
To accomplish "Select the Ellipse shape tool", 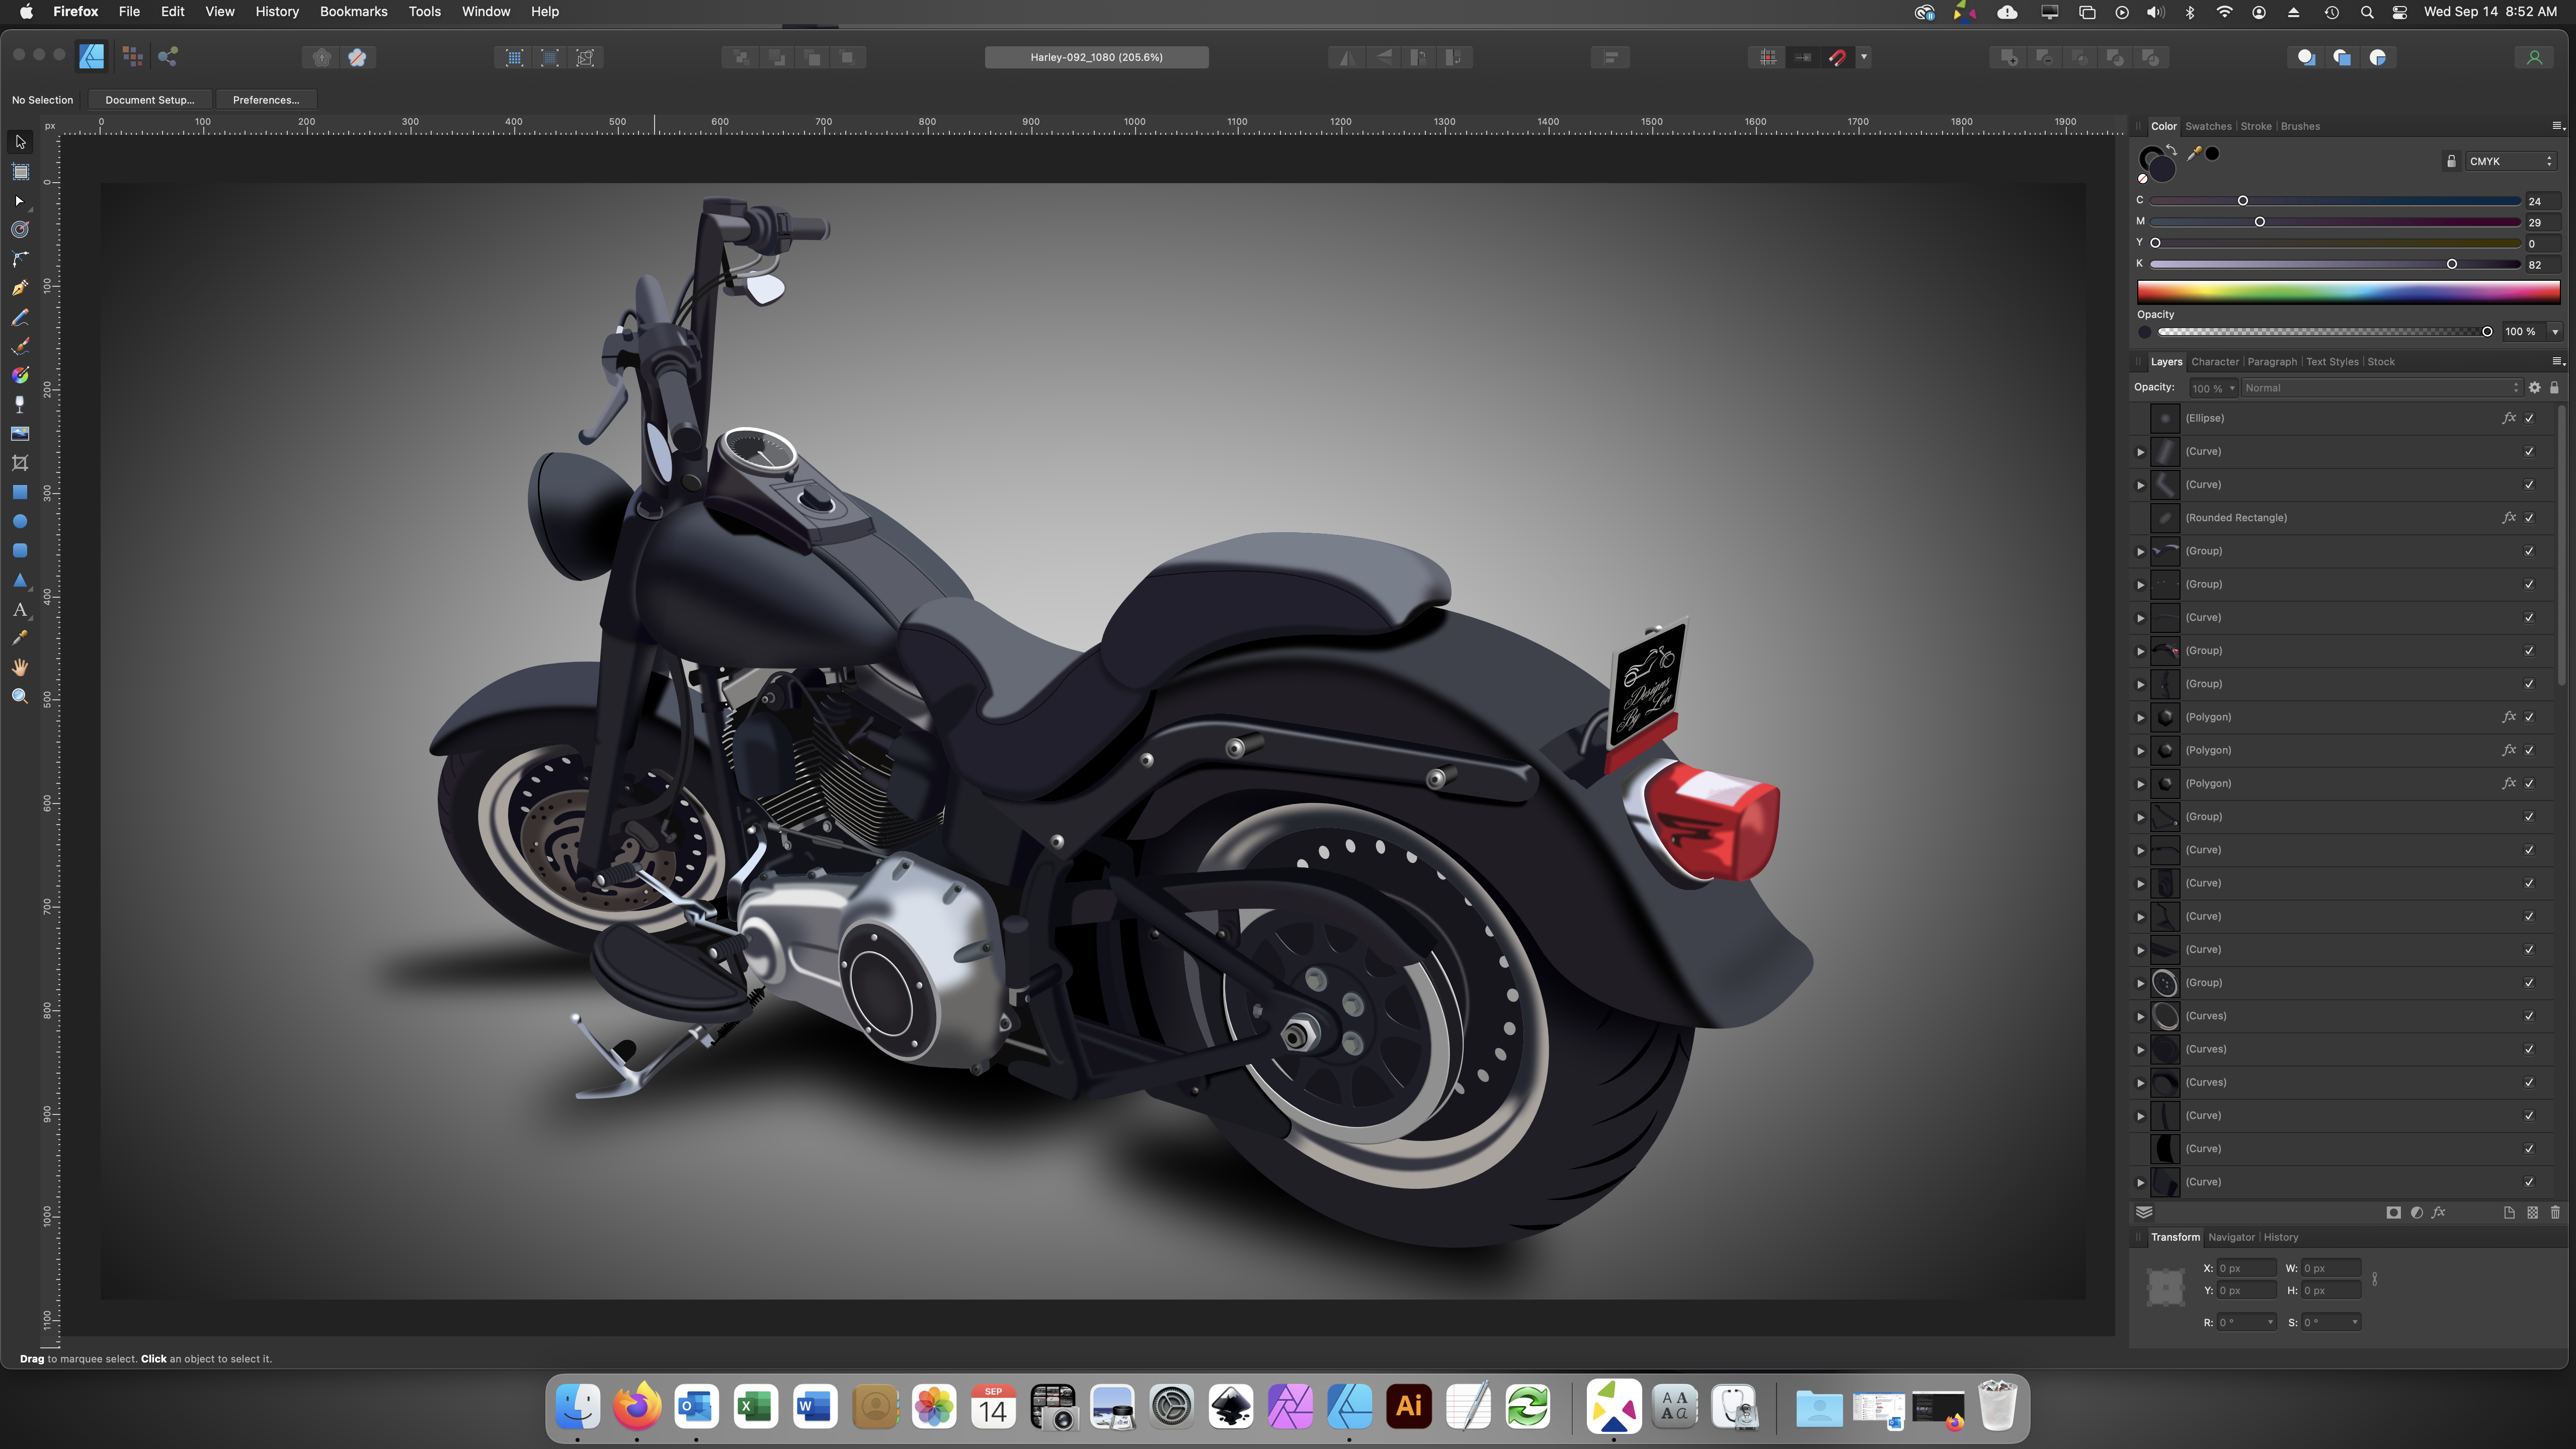I will point(20,521).
